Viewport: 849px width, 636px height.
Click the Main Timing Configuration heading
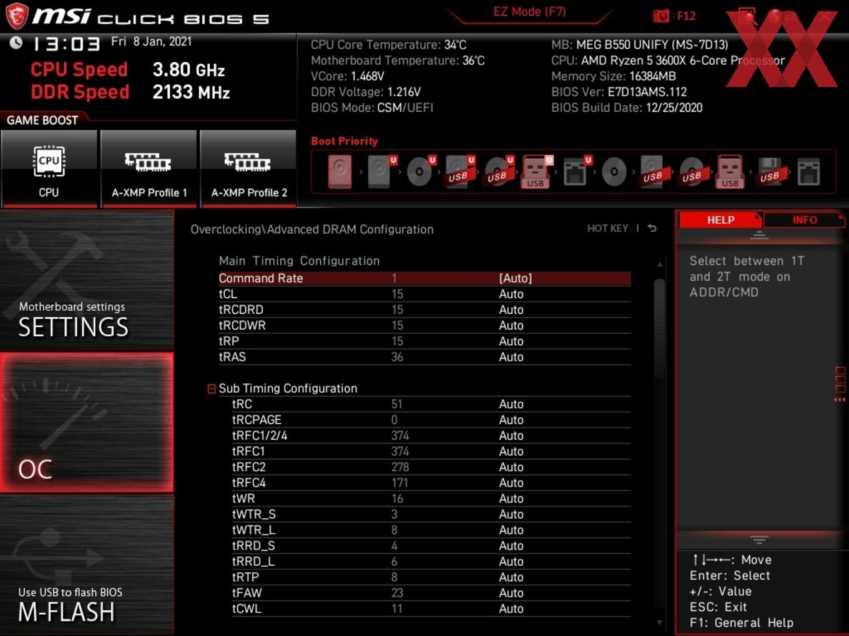click(x=299, y=261)
